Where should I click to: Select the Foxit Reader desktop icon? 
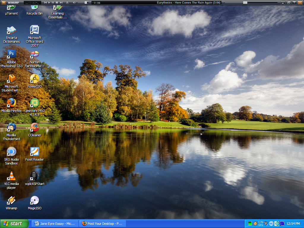(34, 152)
